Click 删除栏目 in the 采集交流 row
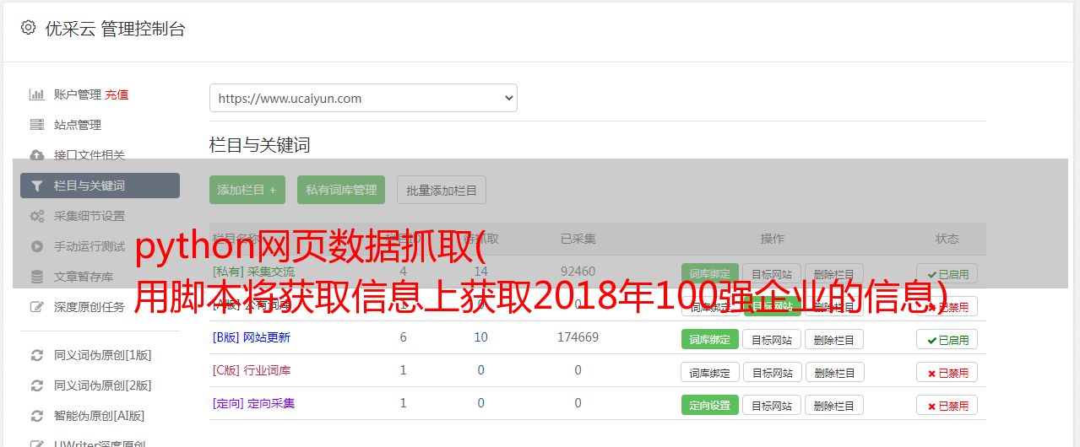The width and height of the screenshot is (1080, 447). 834,274
